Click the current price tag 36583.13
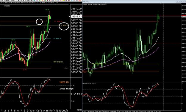The image size is (186, 112). pos(76,17)
